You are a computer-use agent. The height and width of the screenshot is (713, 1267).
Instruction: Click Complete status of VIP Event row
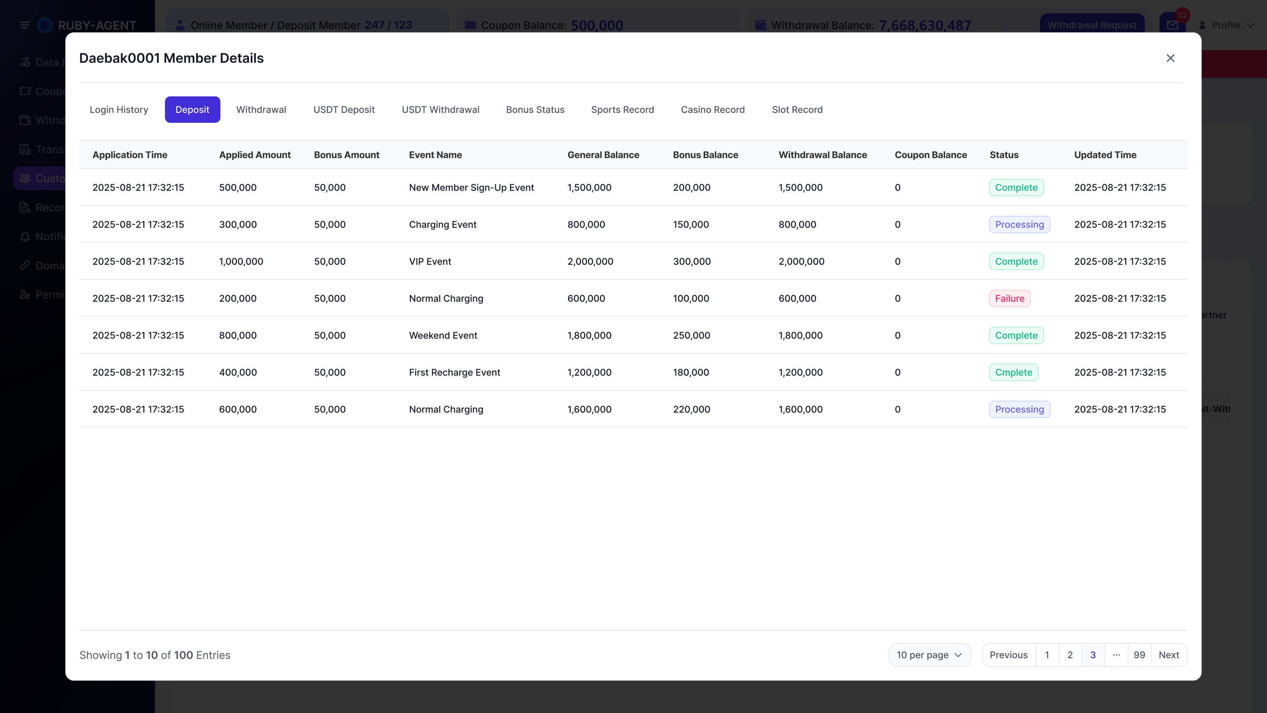click(x=1016, y=261)
